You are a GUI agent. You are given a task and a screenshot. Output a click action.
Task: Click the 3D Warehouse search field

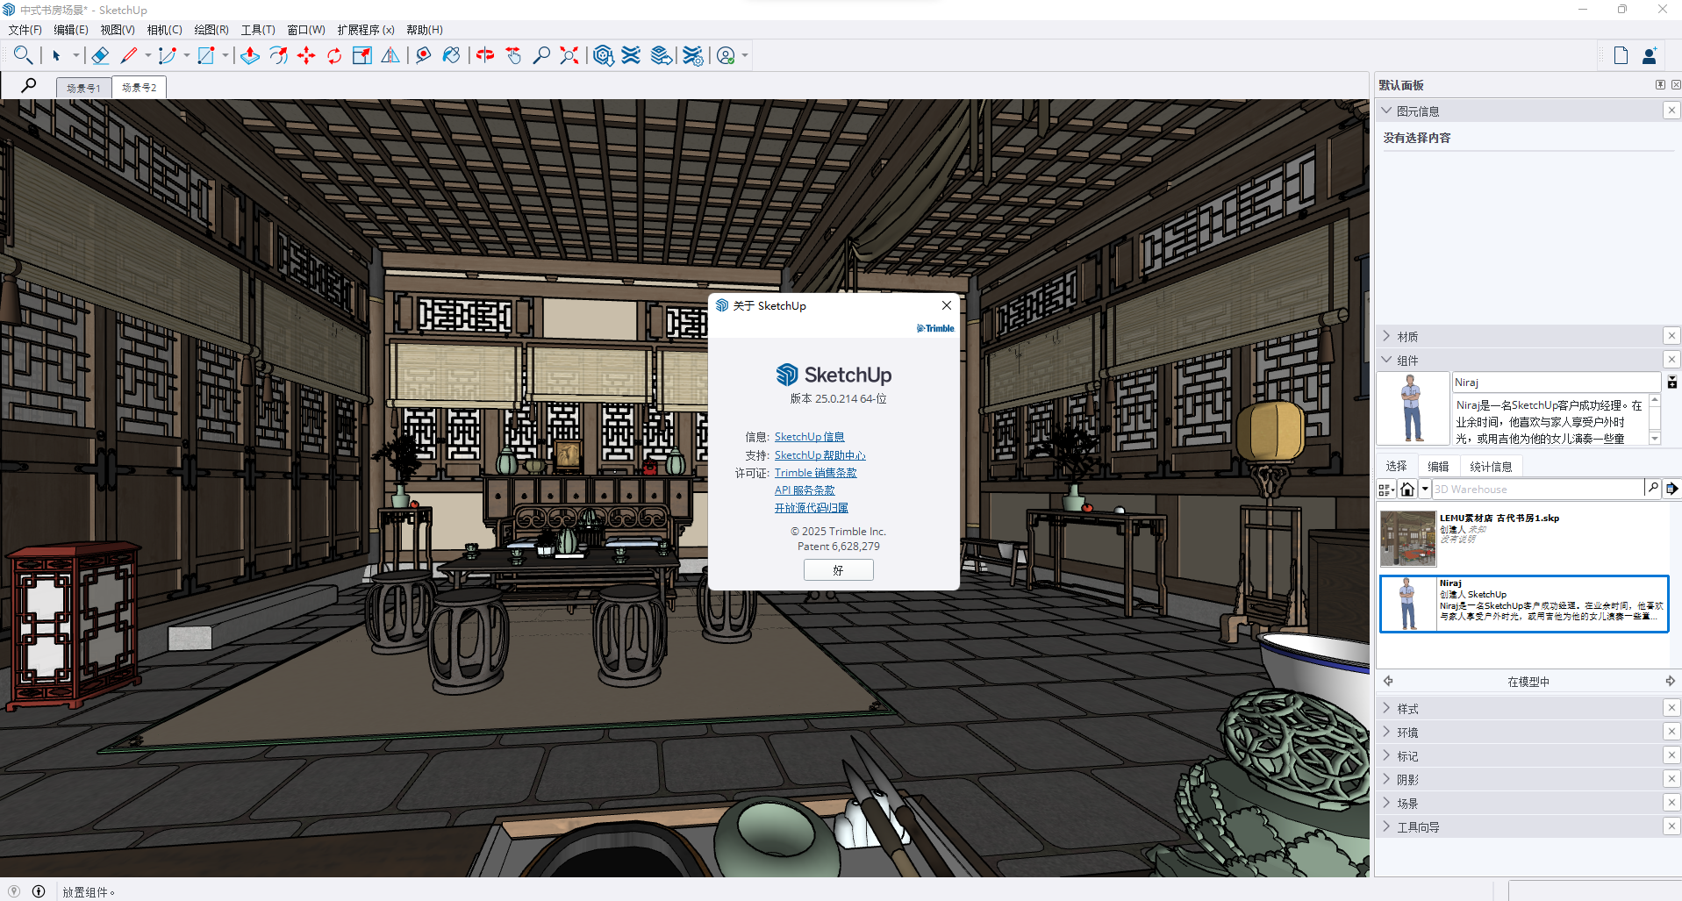click(1537, 490)
